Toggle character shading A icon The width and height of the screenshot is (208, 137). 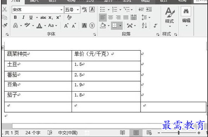click(84, 26)
